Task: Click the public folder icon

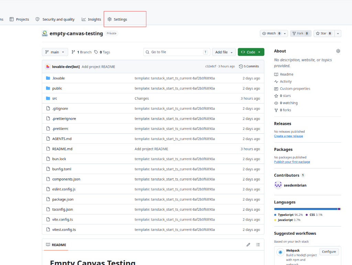Action: (48, 88)
